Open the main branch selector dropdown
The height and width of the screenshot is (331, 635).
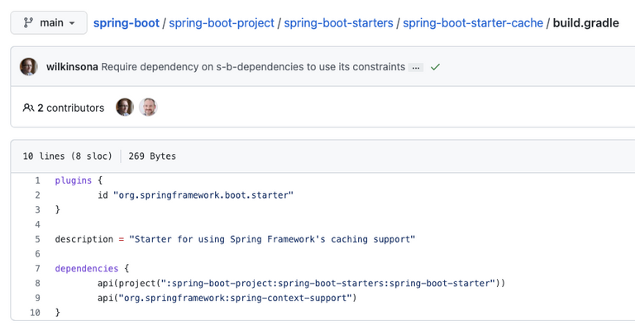coord(49,22)
